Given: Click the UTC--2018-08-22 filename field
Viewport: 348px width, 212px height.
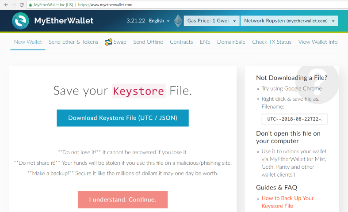Looking at the screenshot, I should point(294,119).
